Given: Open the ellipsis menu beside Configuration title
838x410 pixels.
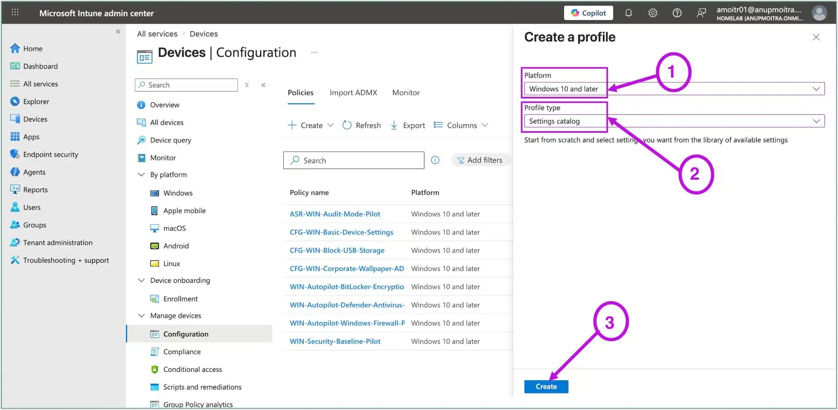Looking at the screenshot, I should coord(314,52).
